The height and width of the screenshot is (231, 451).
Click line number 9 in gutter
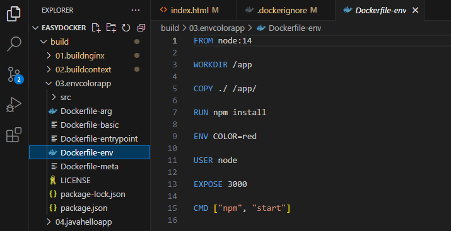coord(175,137)
